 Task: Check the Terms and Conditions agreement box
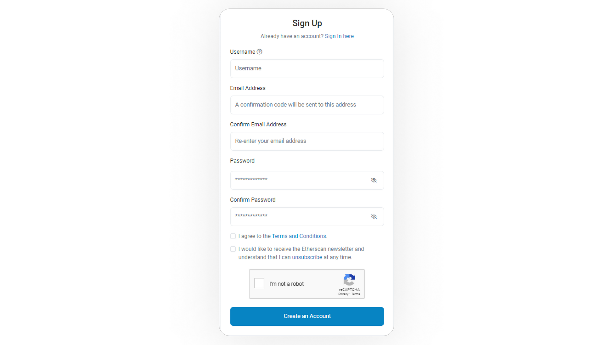pos(233,236)
